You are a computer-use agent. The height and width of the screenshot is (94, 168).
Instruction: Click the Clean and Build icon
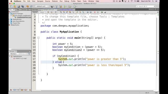61,6
